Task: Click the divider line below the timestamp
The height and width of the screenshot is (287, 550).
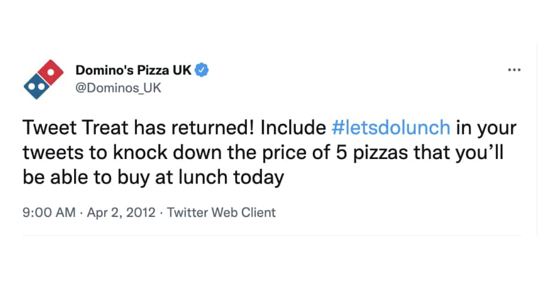Action: coord(272,236)
